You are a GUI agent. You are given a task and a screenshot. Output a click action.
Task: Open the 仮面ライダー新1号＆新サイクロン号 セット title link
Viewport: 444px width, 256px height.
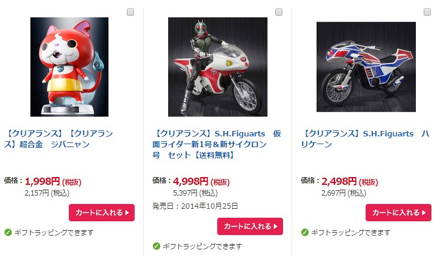[x=217, y=144]
